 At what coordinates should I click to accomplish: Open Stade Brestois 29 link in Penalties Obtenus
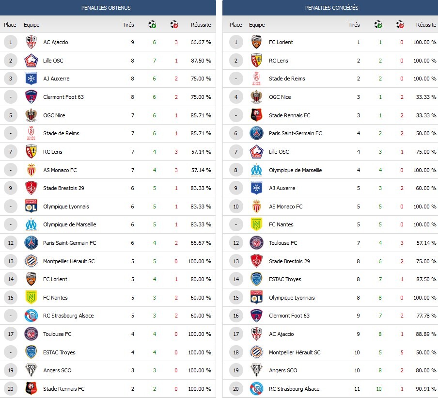tap(63, 188)
